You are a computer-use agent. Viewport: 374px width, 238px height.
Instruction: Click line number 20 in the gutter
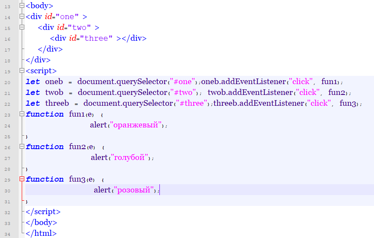tap(7, 82)
